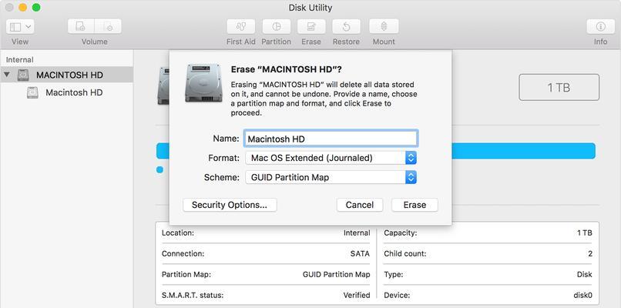Image resolution: width=621 pixels, height=308 pixels.
Task: Click the Partition toolbar icon
Action: point(276,26)
